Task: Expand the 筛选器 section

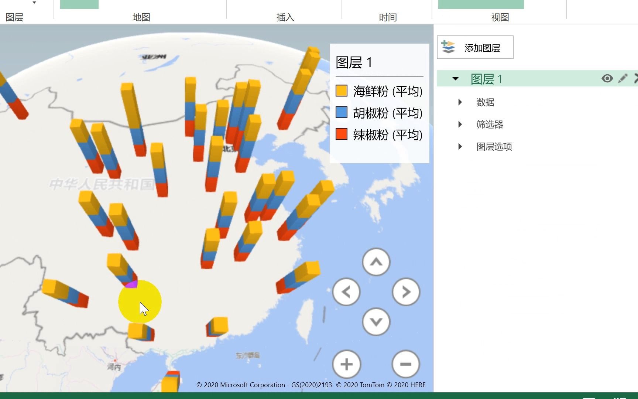Action: point(460,125)
